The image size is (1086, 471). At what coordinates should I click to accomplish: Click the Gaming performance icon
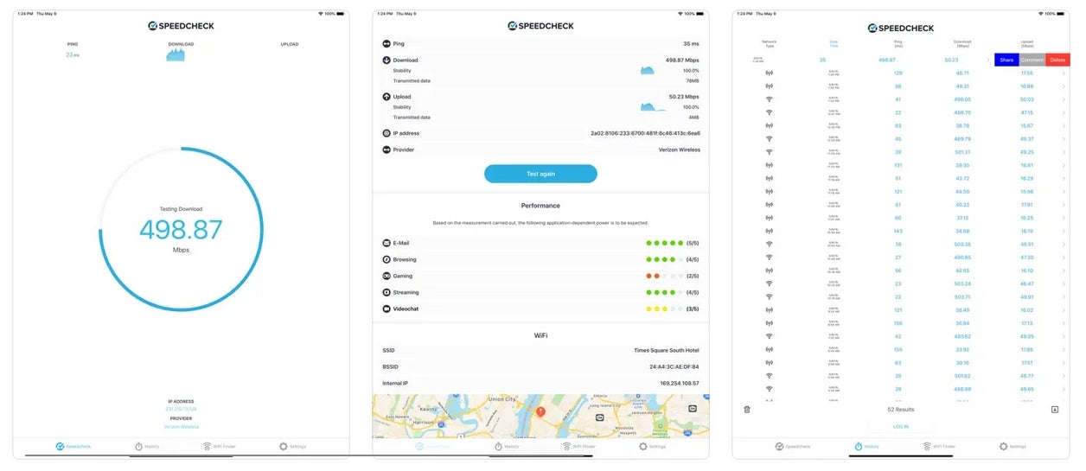click(386, 276)
